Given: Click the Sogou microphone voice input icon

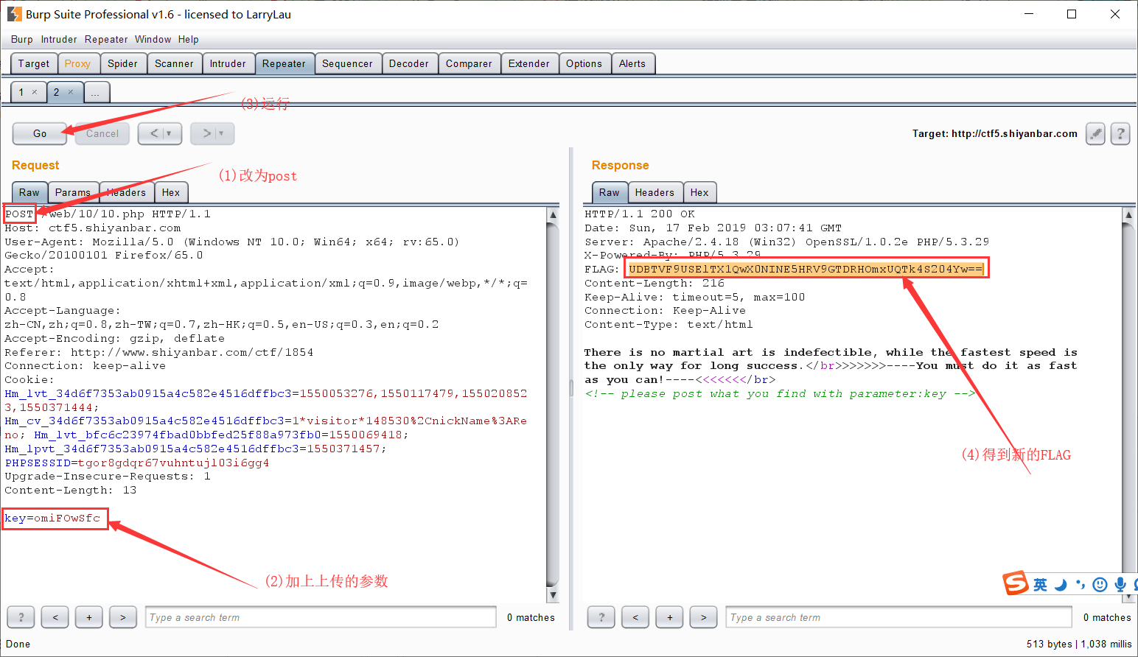Looking at the screenshot, I should point(1120,585).
